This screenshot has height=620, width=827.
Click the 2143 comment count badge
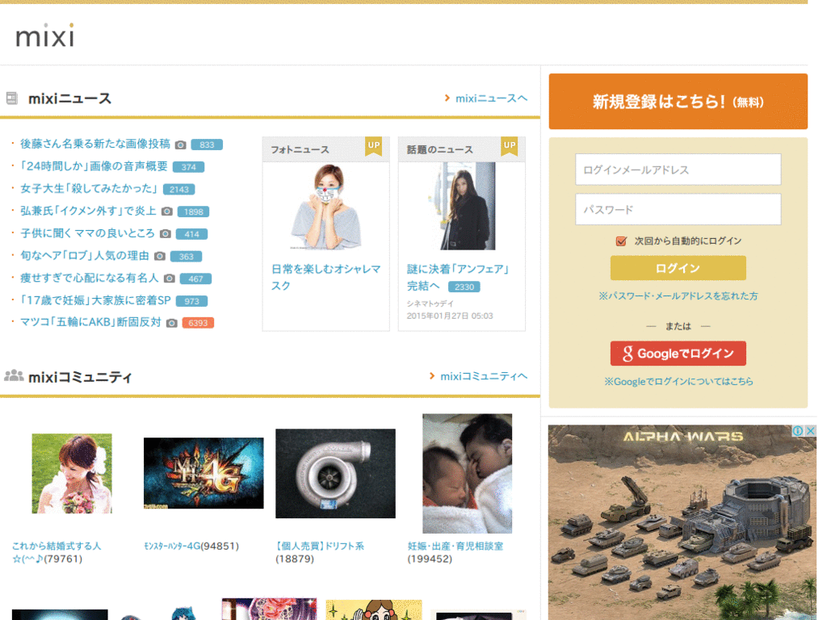[178, 189]
